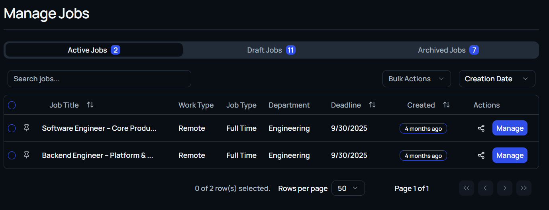Jump to the last page of jobs
The height and width of the screenshot is (210, 549).
[524, 188]
